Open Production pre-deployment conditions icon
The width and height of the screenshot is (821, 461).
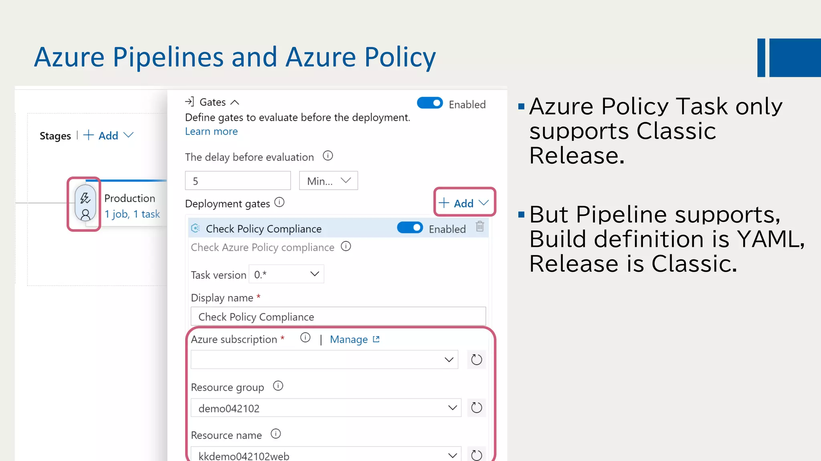(85, 204)
